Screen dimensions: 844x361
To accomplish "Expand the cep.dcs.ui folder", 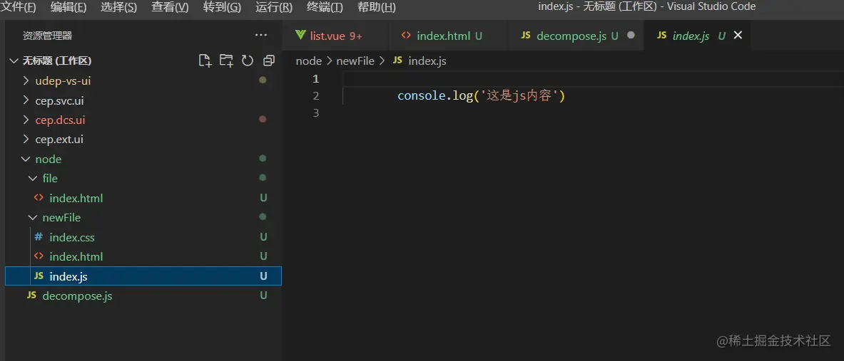I will 143,120.
